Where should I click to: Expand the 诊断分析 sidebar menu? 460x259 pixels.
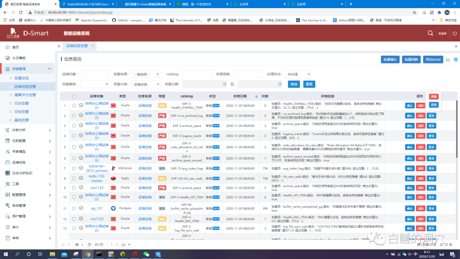pyautogui.click(x=28, y=130)
